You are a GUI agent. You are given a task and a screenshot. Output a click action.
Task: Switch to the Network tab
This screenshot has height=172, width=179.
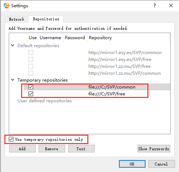pyautogui.click(x=17, y=19)
